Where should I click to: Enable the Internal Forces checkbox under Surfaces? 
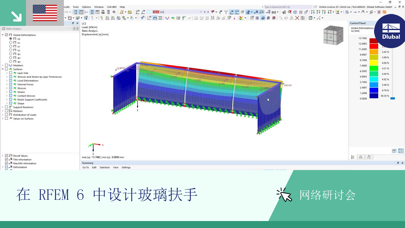(10, 84)
